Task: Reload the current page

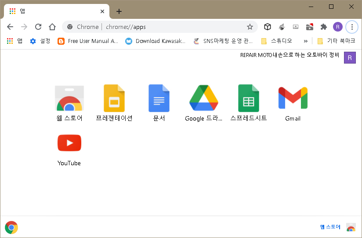Action: pyautogui.click(x=38, y=27)
